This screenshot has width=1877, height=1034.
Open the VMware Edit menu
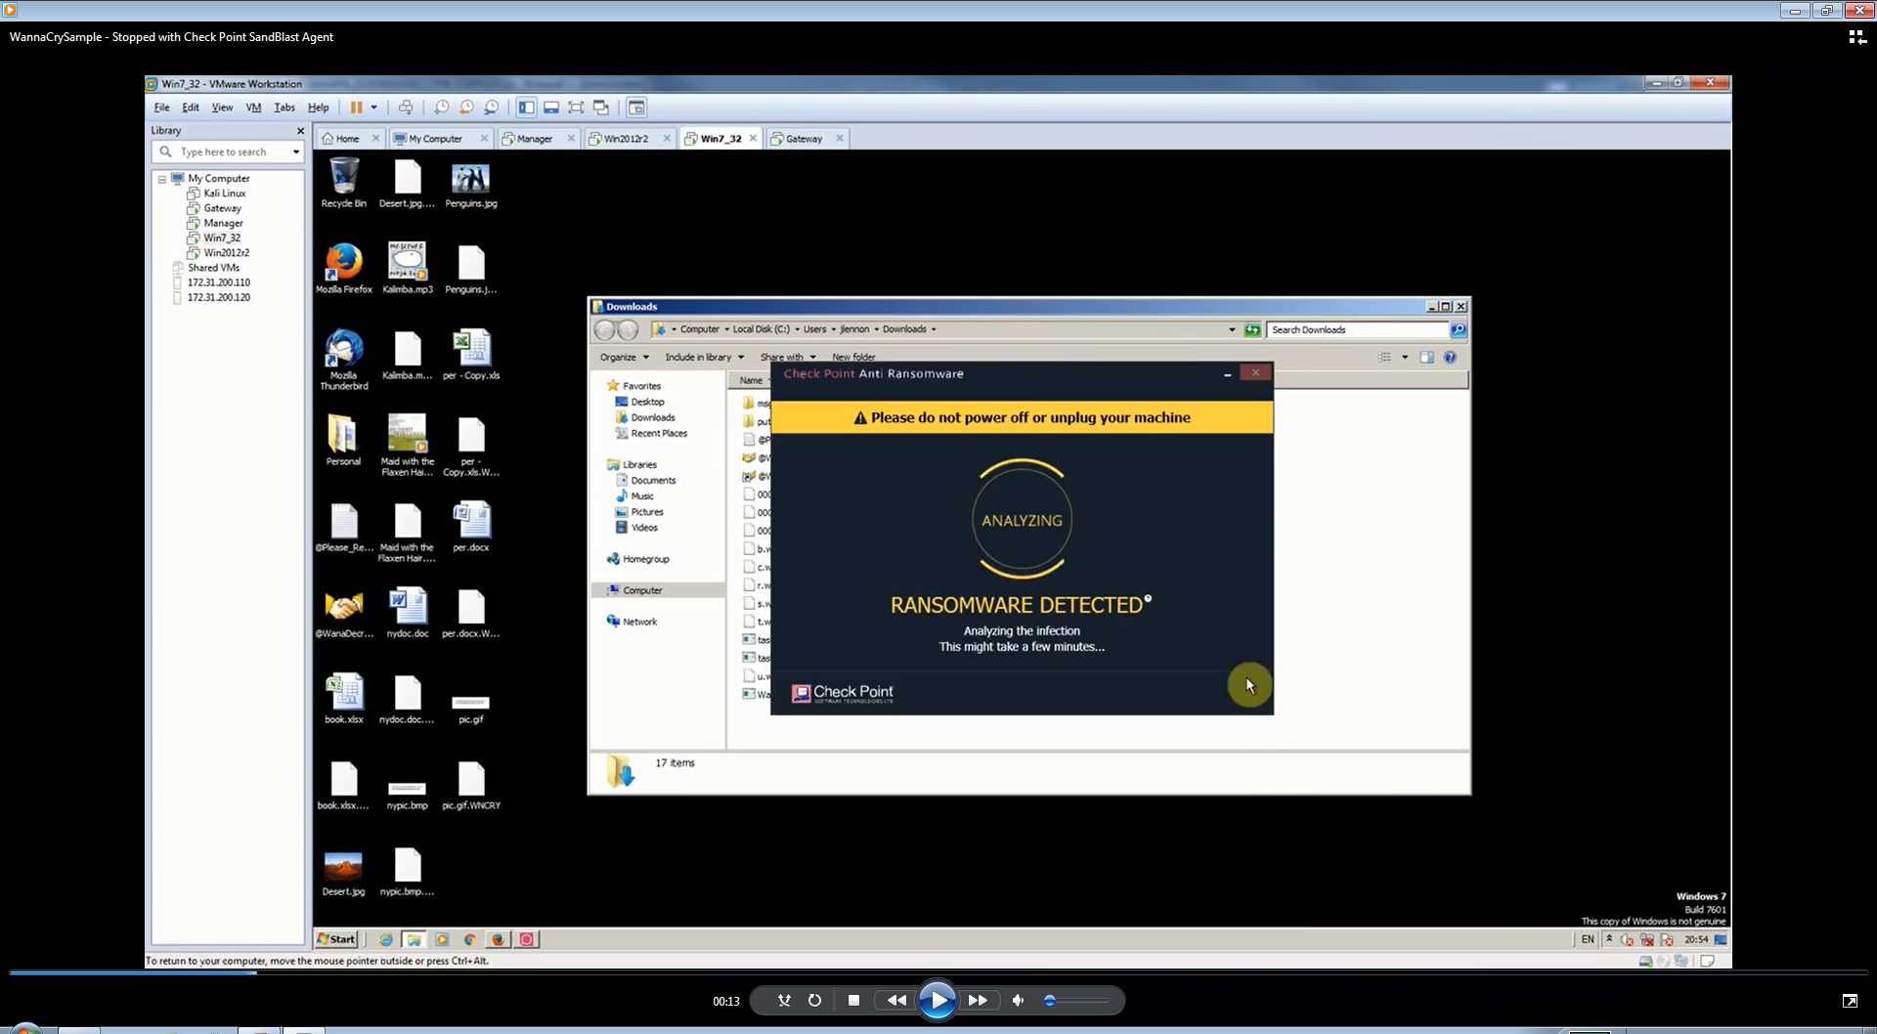(x=191, y=108)
